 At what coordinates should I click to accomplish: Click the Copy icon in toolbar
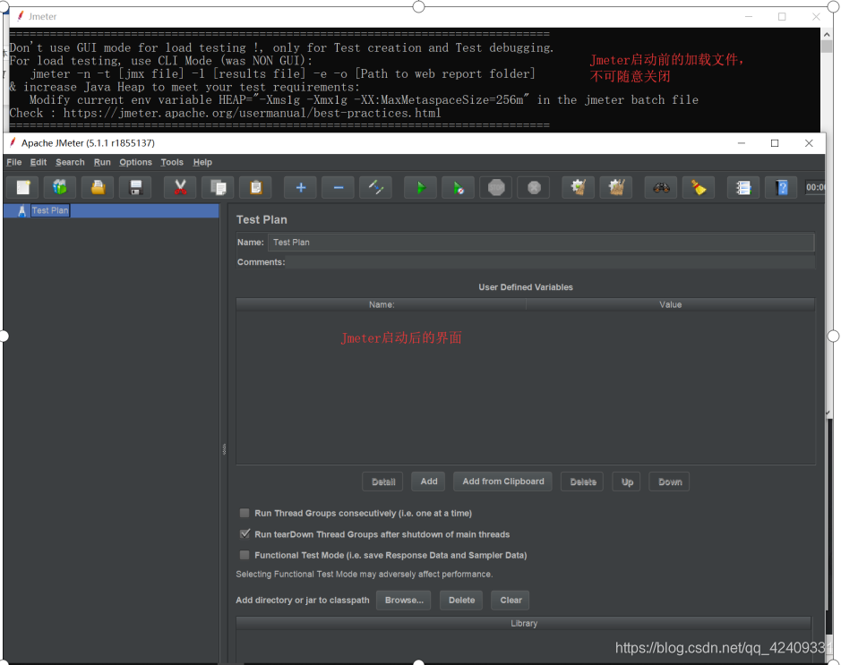(218, 188)
